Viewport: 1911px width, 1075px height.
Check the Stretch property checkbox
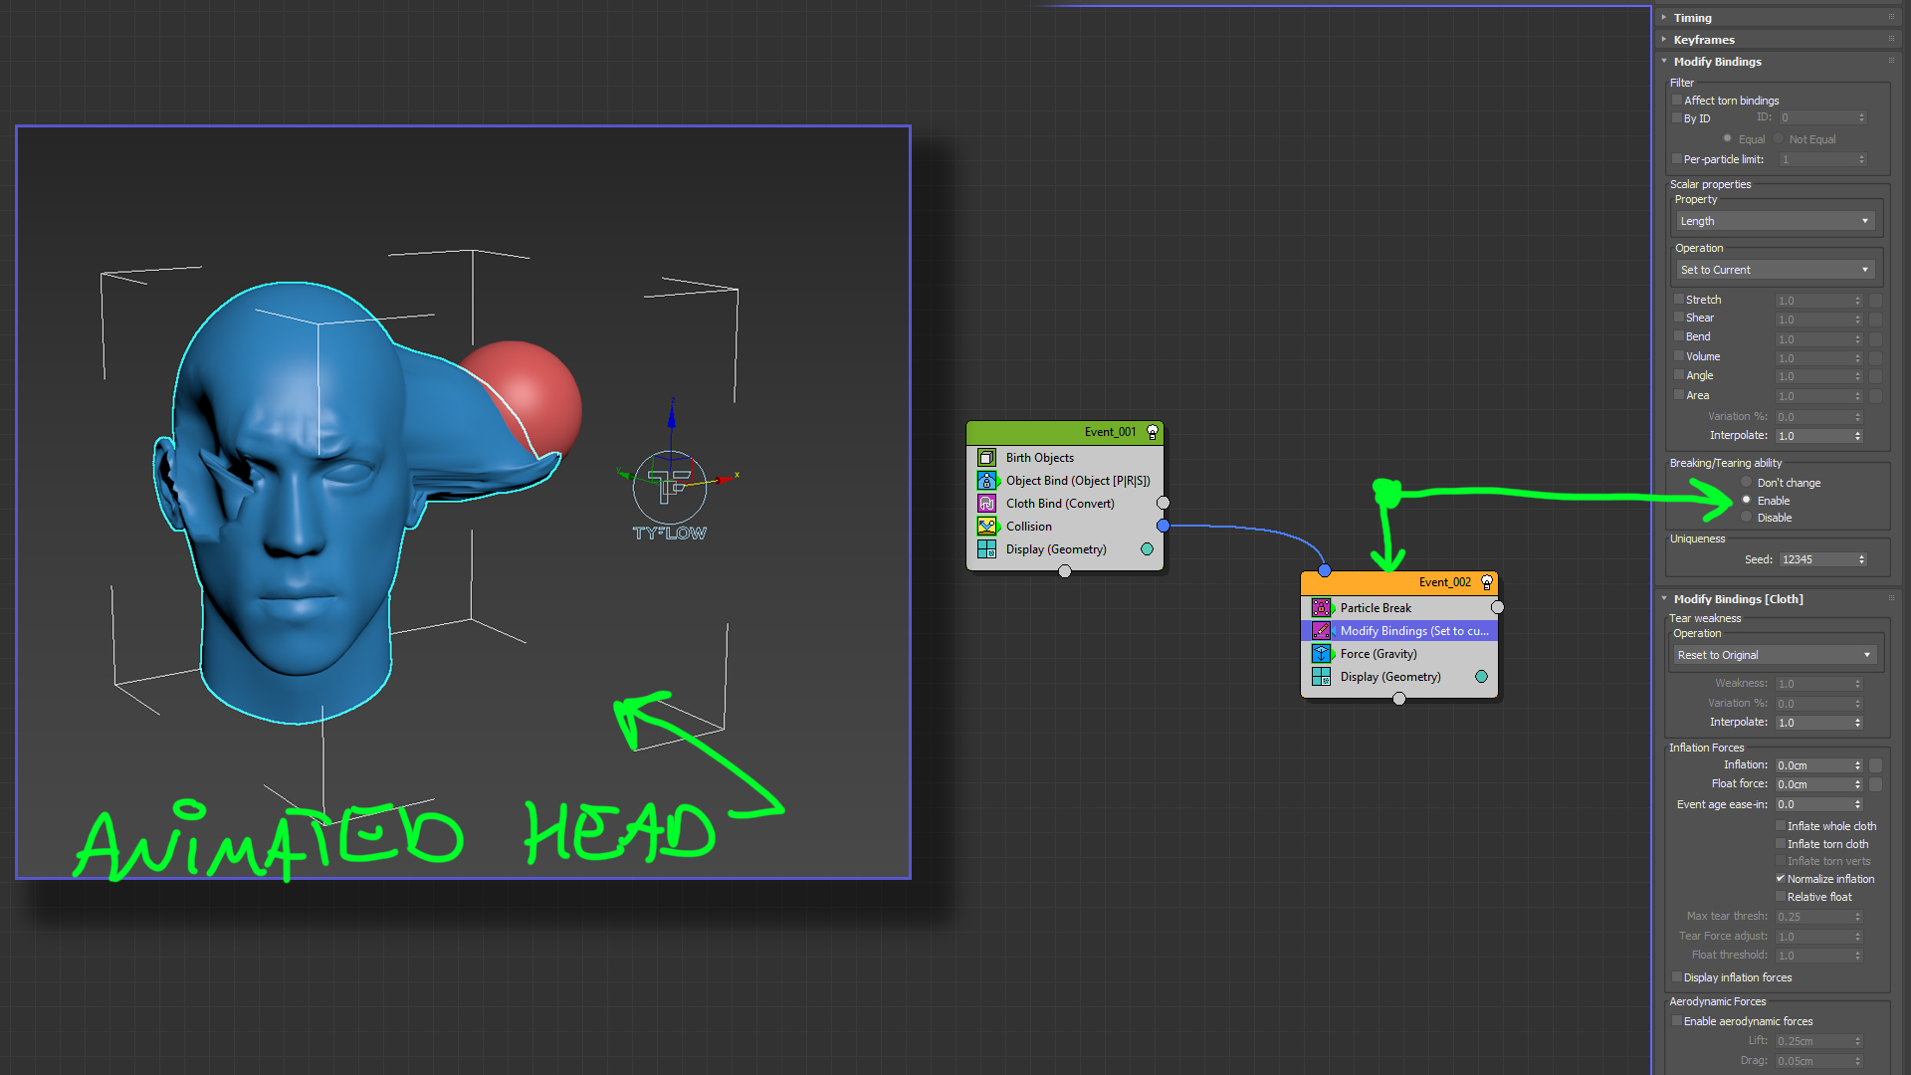pyautogui.click(x=1679, y=300)
